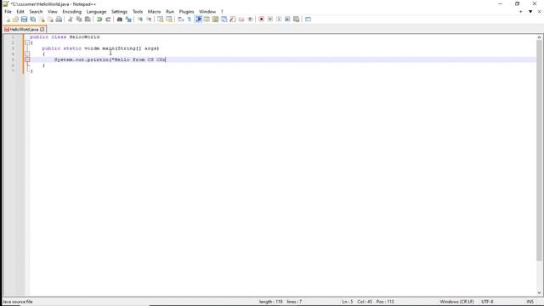
Task: Click the Save All toolbar icon
Action: pos(33,20)
